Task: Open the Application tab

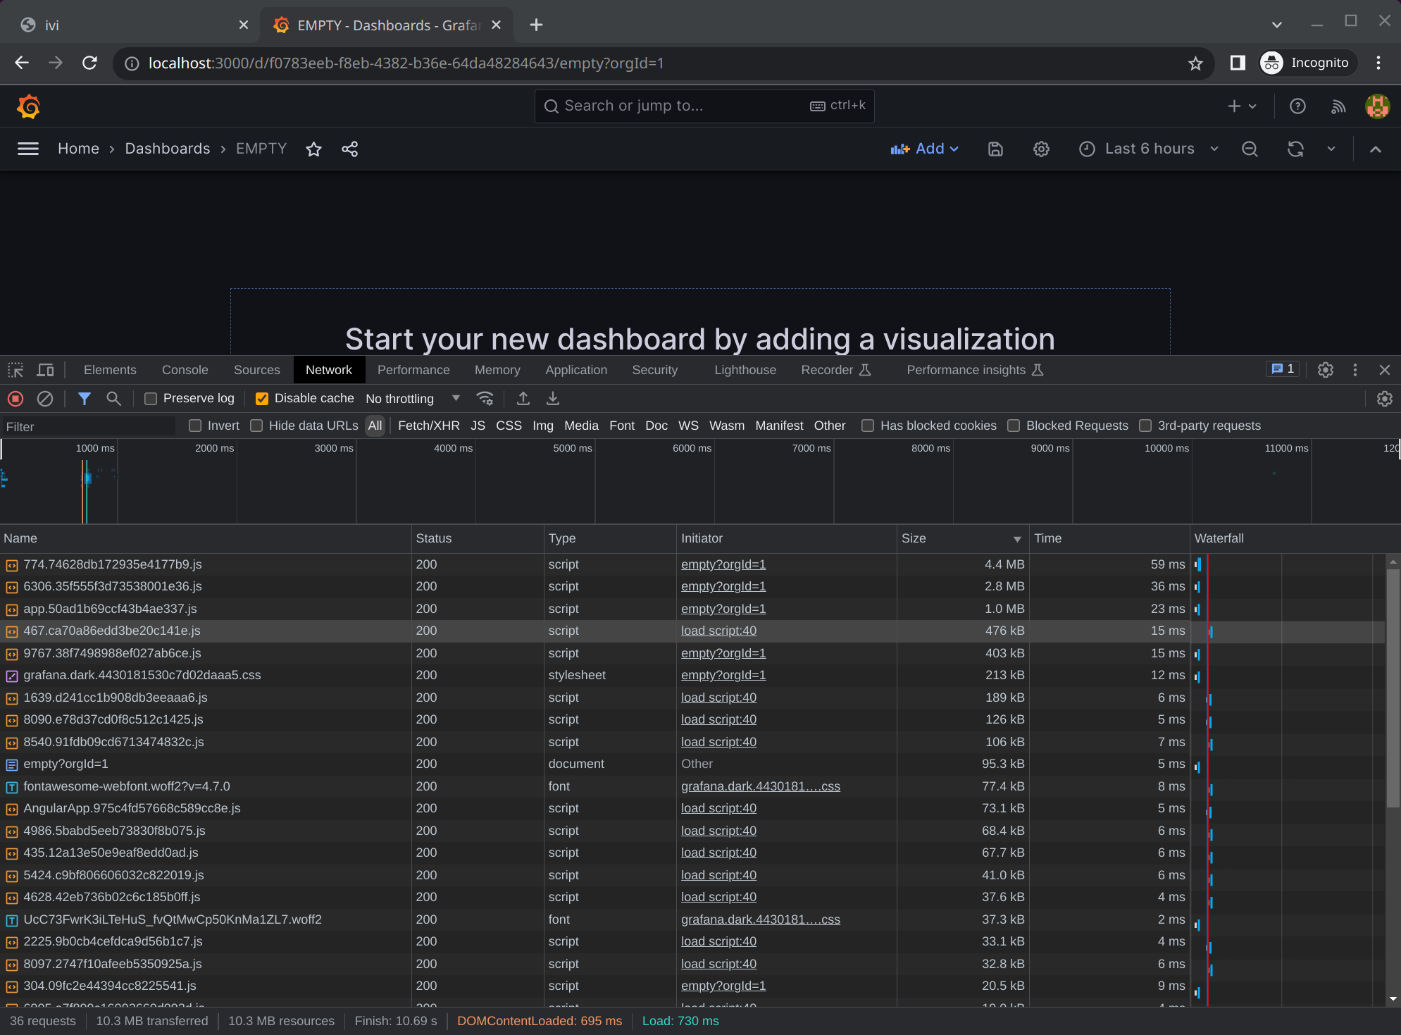Action: point(576,370)
